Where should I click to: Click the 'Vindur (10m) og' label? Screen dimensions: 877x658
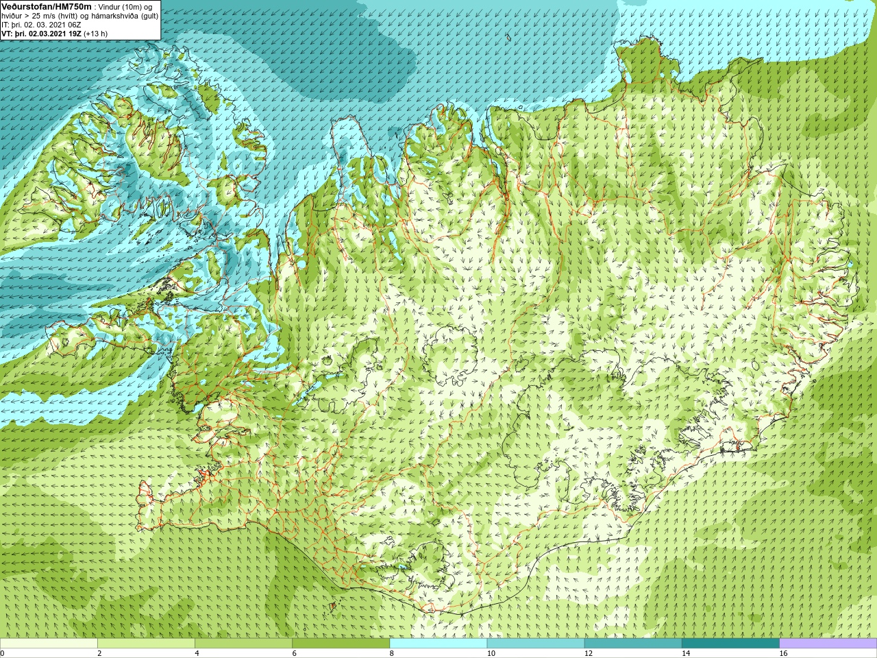(x=125, y=7)
